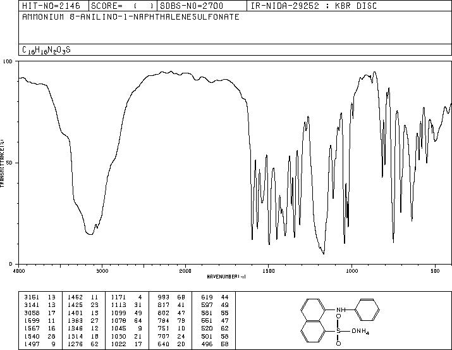Image resolution: width=452 pixels, height=350 pixels.
Task: Click the SCORE= header cell
Action: pyautogui.click(x=123, y=6)
